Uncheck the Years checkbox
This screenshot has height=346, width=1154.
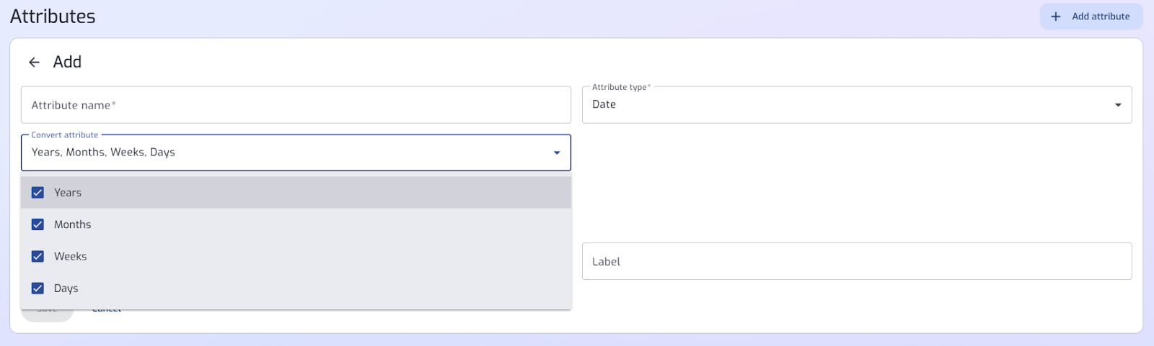click(x=38, y=193)
